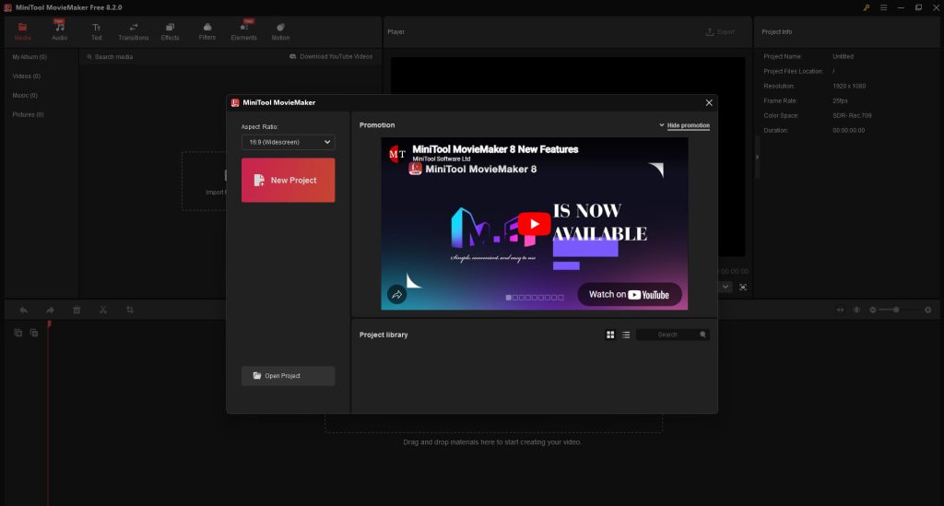Click the fullscreen preview icon in Player

coord(743,288)
